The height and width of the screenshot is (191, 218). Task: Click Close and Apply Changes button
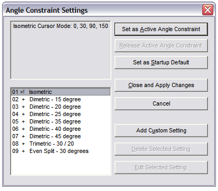pyautogui.click(x=161, y=85)
